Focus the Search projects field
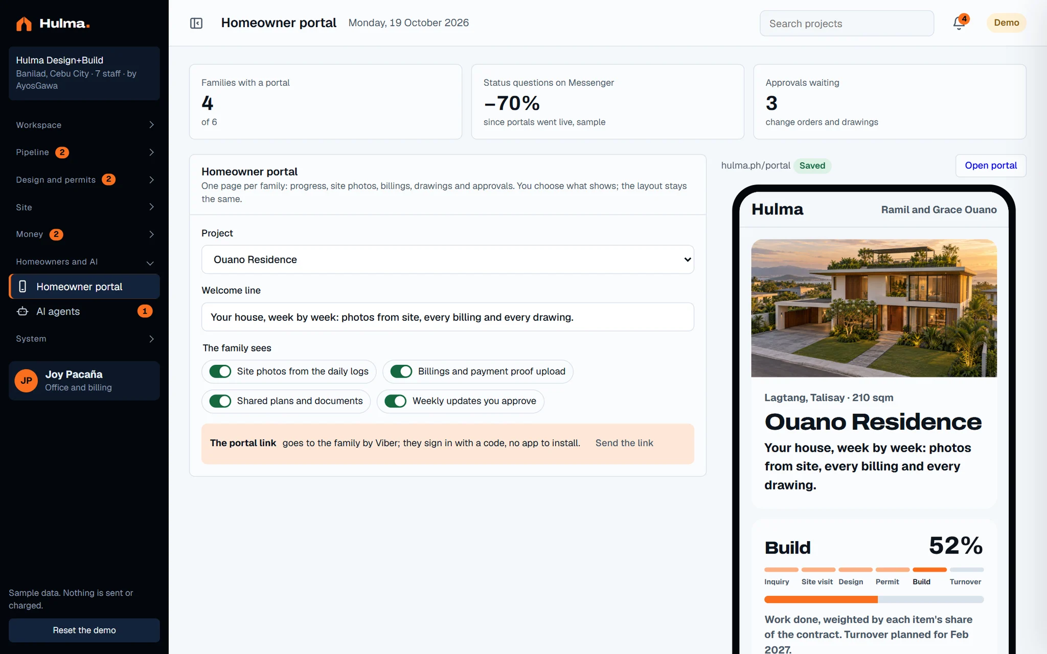1047x654 pixels. (847, 24)
